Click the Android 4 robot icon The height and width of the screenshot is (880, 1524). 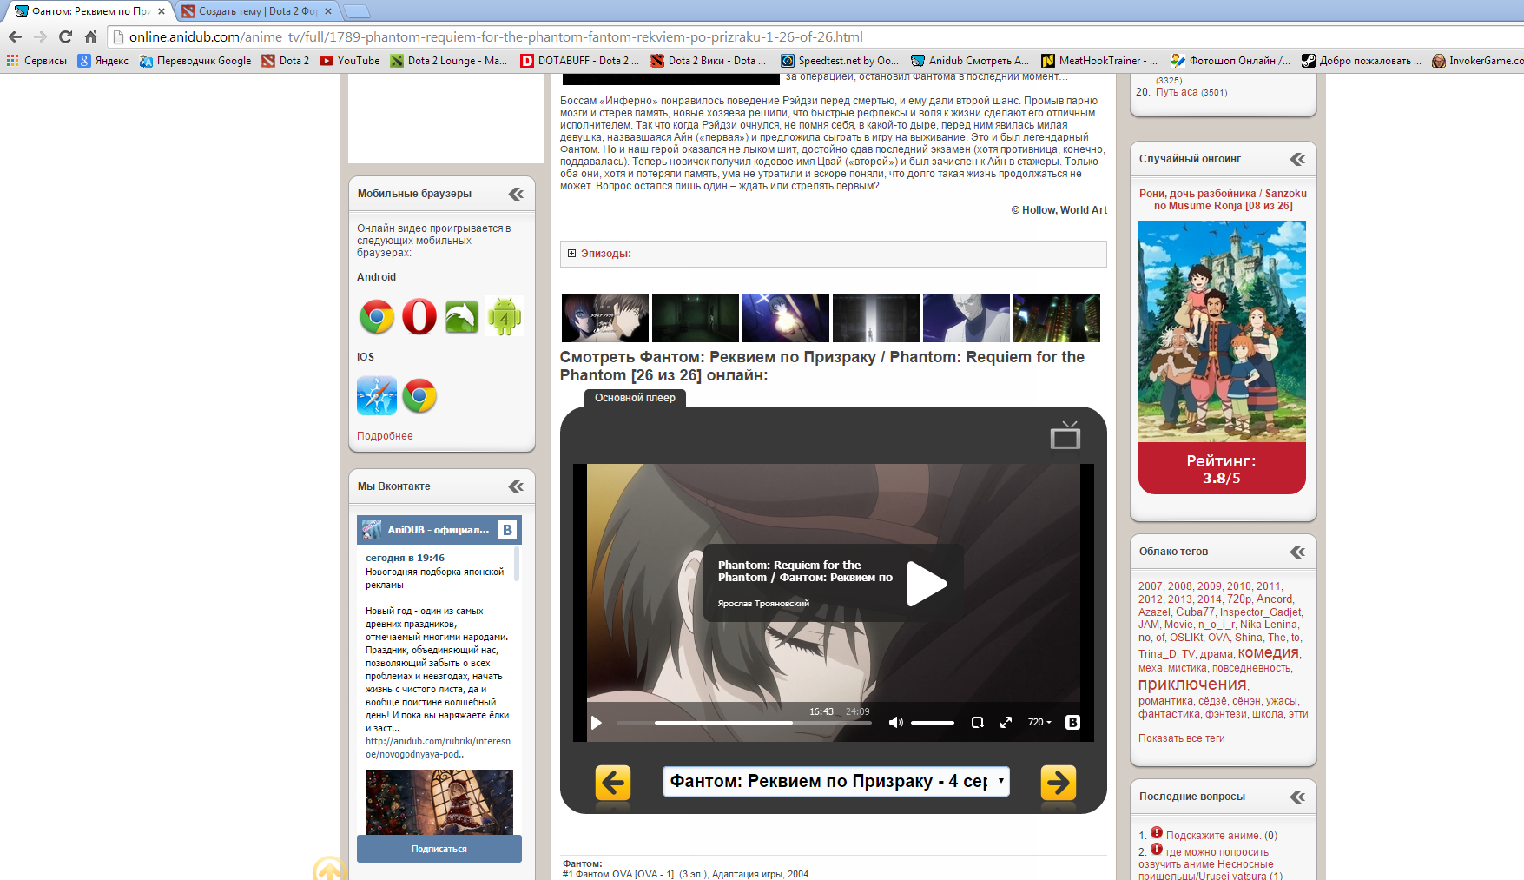pyautogui.click(x=505, y=317)
